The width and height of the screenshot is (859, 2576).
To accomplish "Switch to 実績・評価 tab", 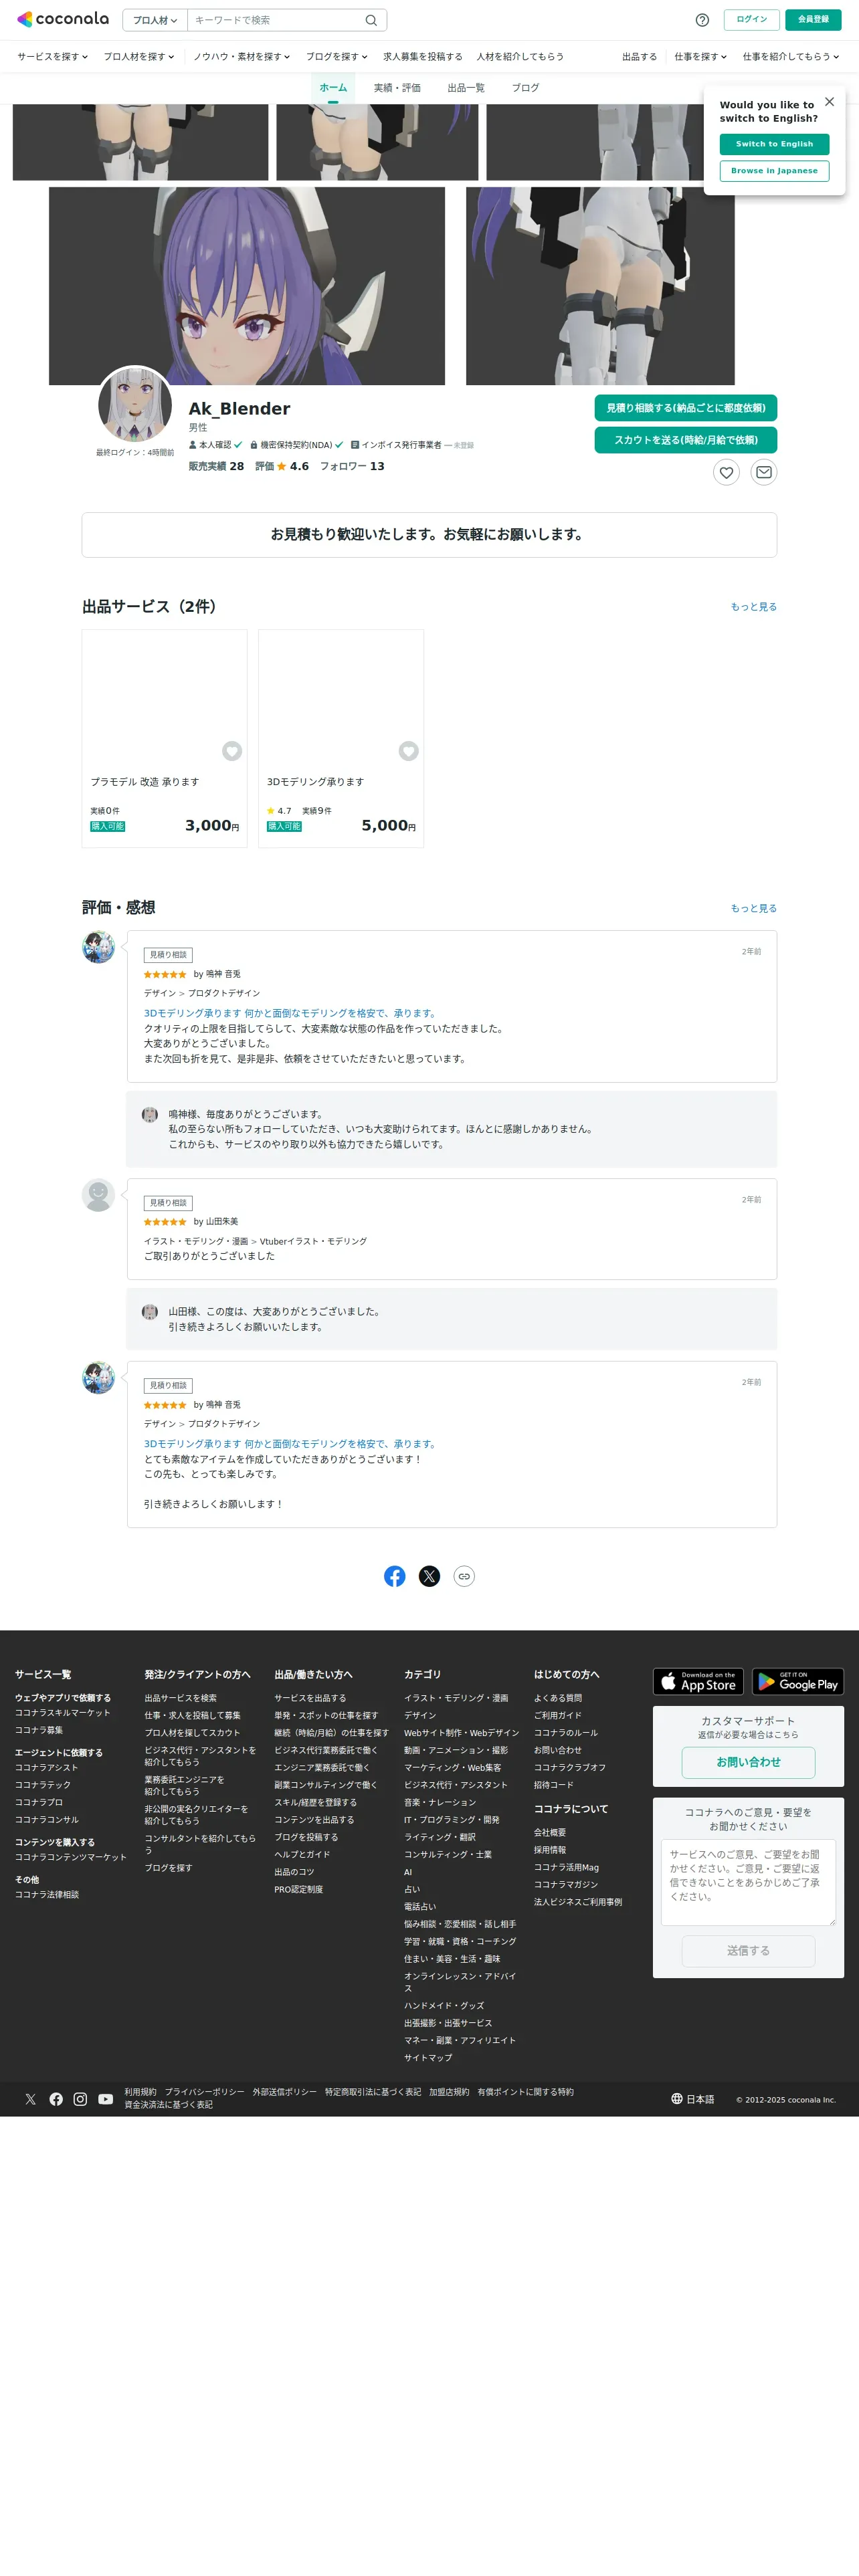I will (x=397, y=88).
